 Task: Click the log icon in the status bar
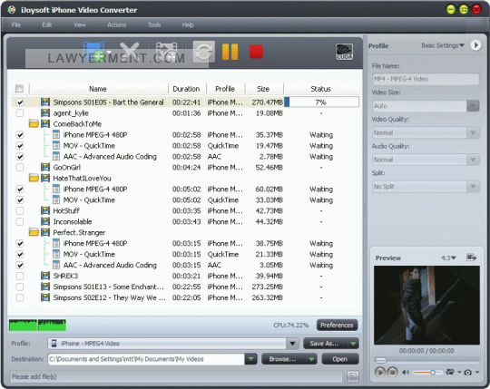pos(352,376)
